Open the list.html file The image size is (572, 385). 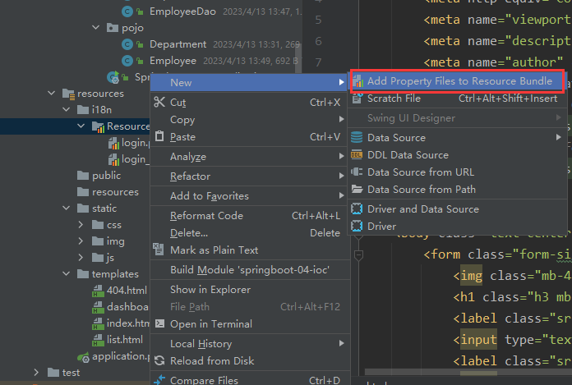(125, 340)
